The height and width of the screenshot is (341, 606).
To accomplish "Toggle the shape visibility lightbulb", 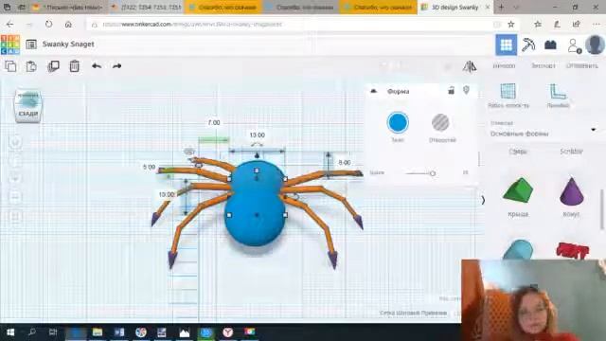I will point(466,91).
